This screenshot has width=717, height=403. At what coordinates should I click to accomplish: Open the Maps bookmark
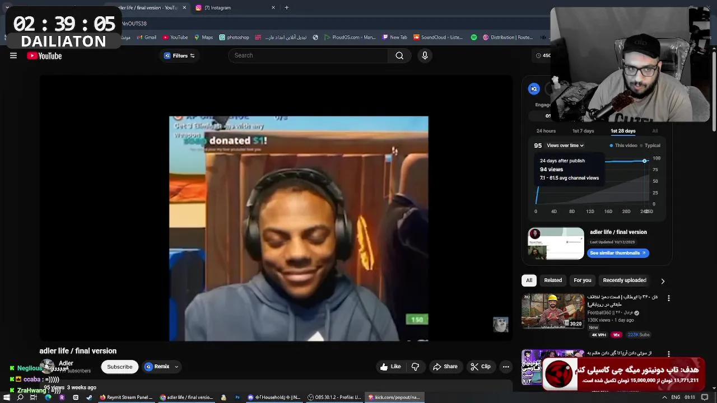click(x=203, y=38)
